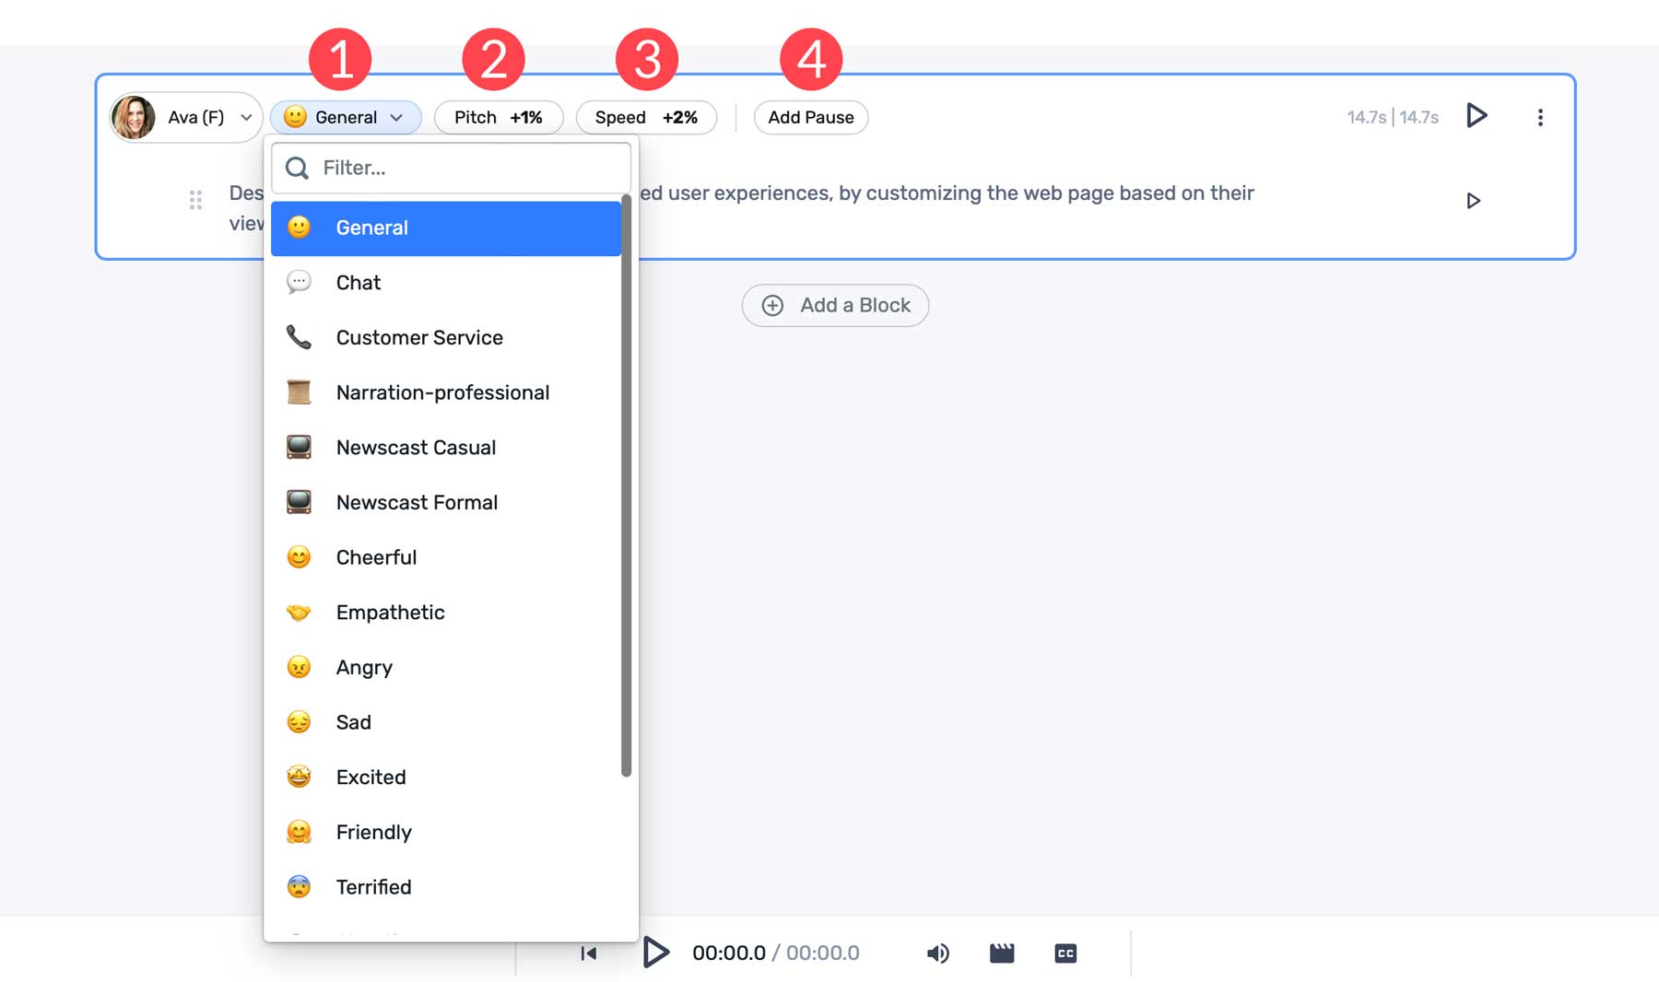This screenshot has width=1659, height=982.
Task: Play the individual sentence line
Action: point(1473,200)
